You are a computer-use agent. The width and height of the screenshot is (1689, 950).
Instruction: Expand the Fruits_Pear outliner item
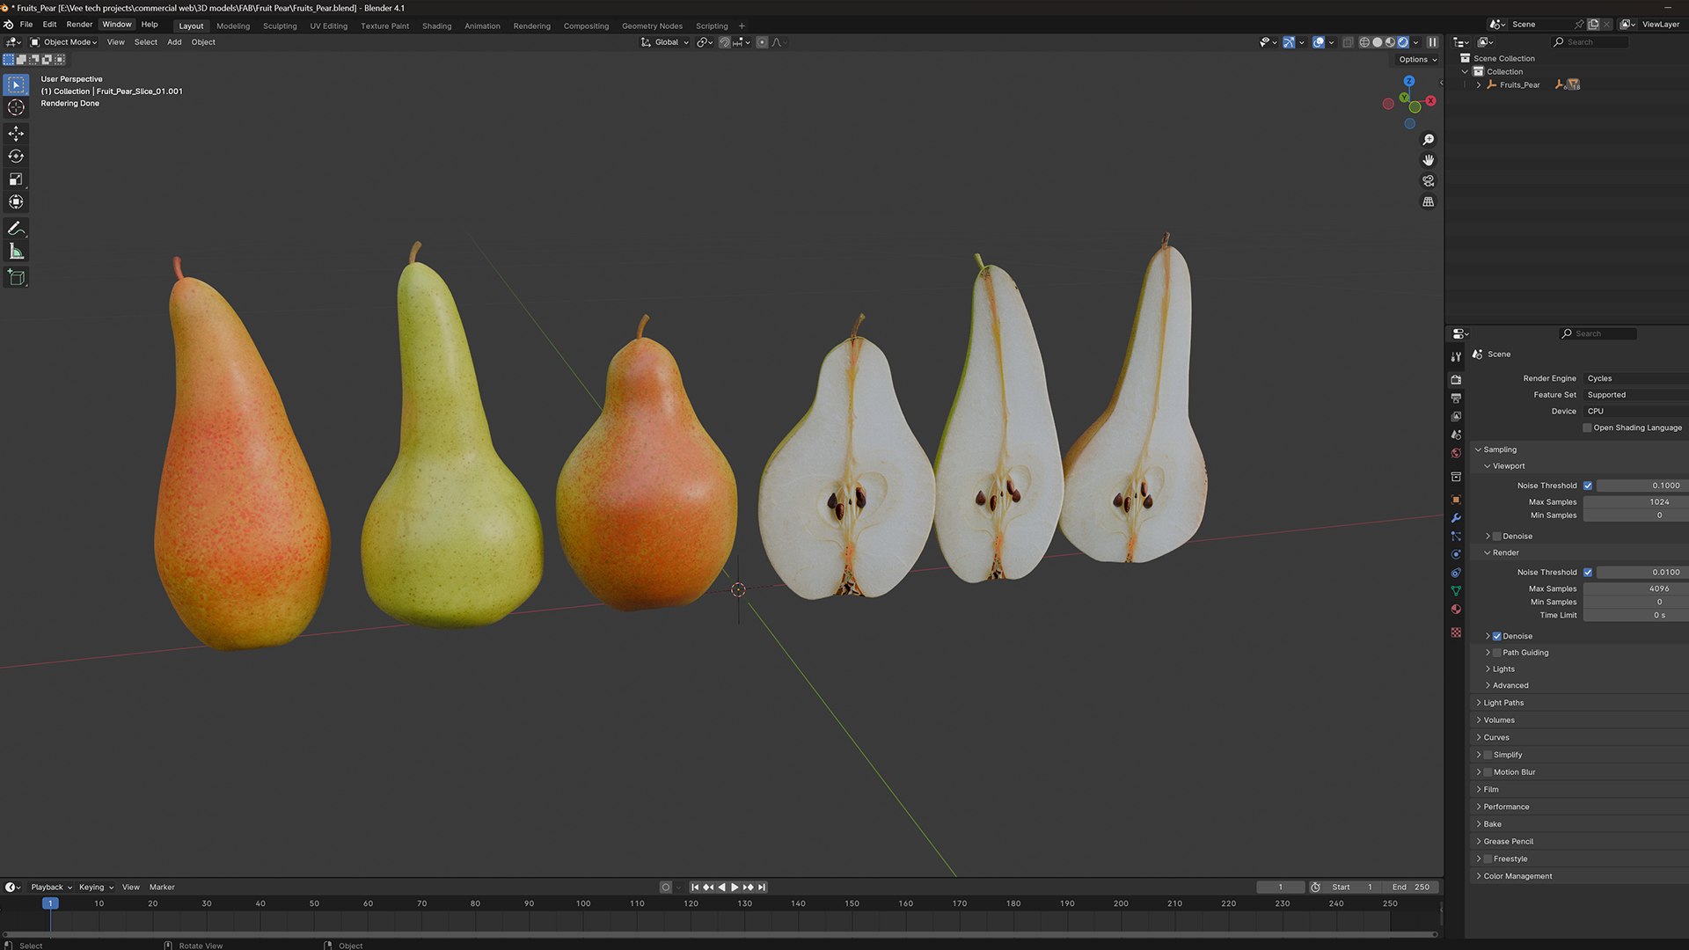pyautogui.click(x=1479, y=85)
